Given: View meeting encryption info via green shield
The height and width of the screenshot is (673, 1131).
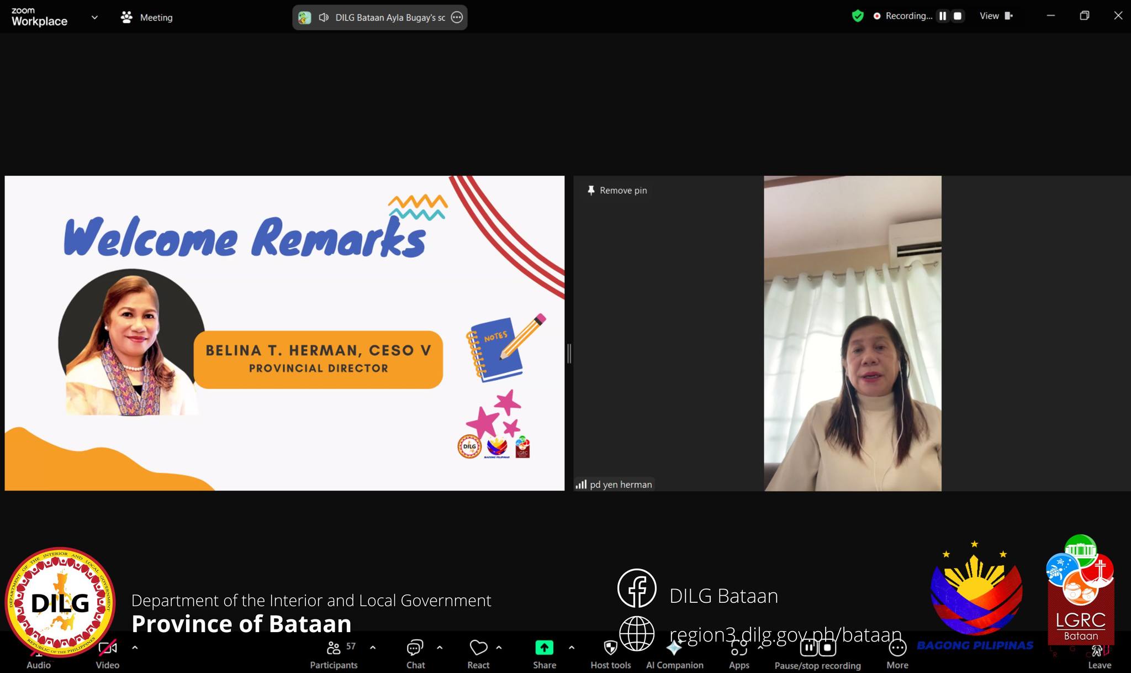Looking at the screenshot, I should 858,16.
